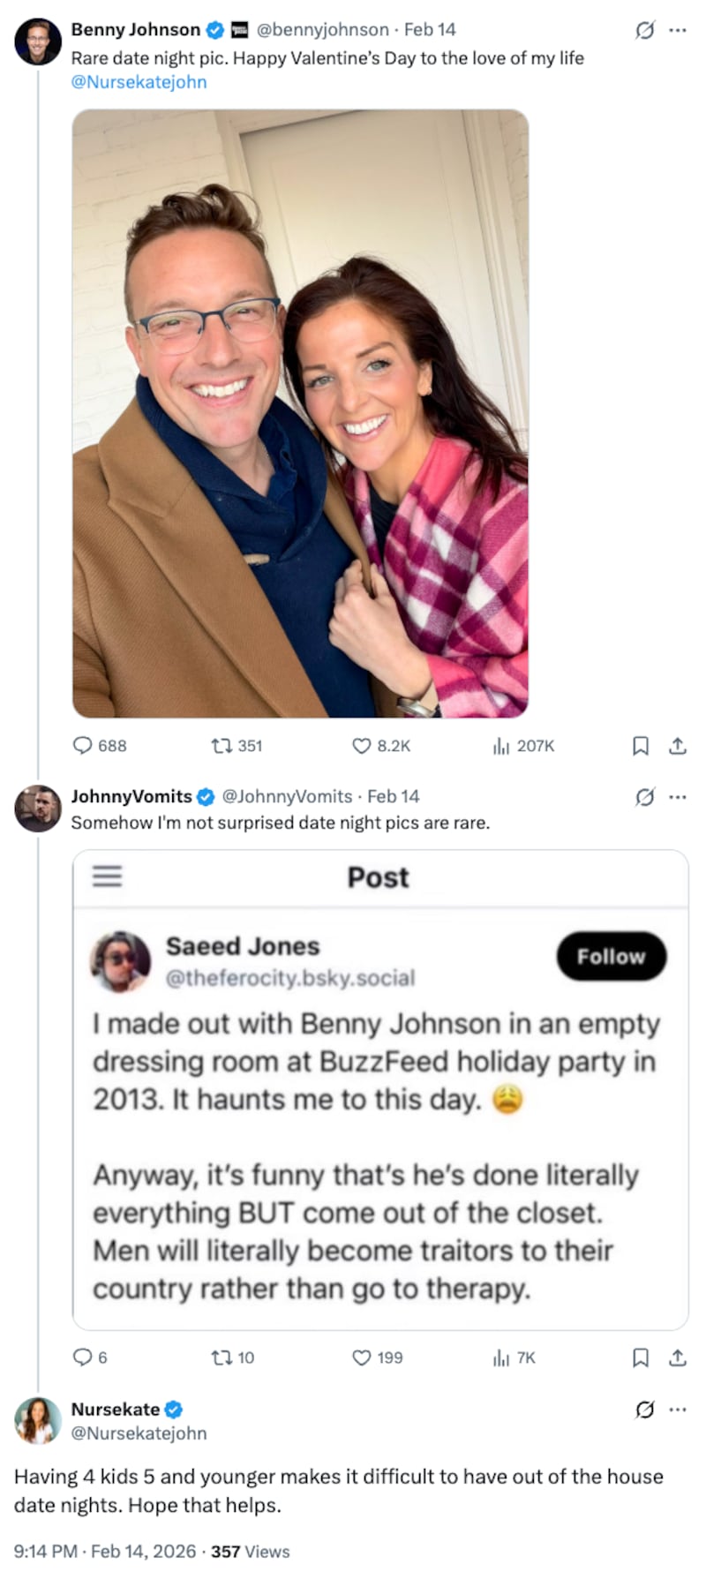Click the crossed-out speech bubble icon on JohnnyVomits' post
The height and width of the screenshot is (1572, 706).
(x=643, y=795)
